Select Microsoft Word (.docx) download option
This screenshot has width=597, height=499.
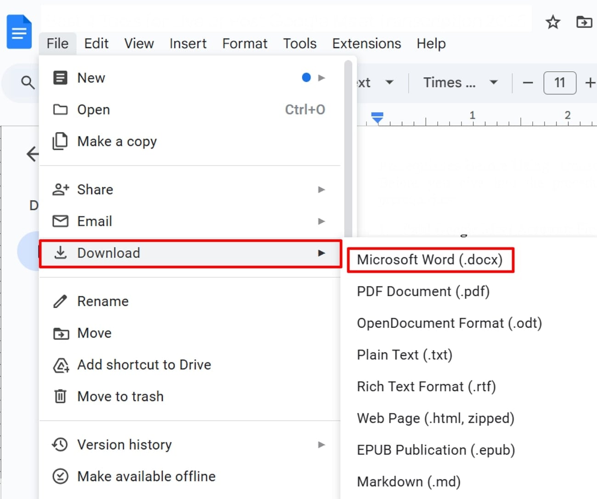pyautogui.click(x=430, y=259)
